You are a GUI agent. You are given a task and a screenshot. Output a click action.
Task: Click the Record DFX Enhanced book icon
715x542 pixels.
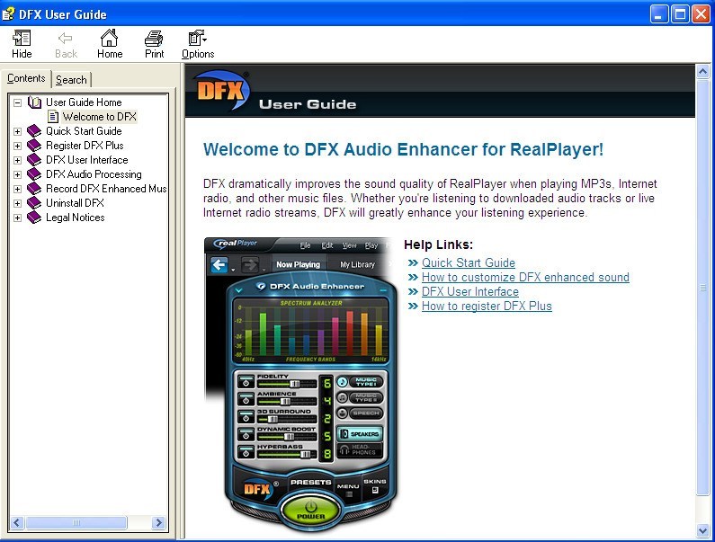[34, 189]
